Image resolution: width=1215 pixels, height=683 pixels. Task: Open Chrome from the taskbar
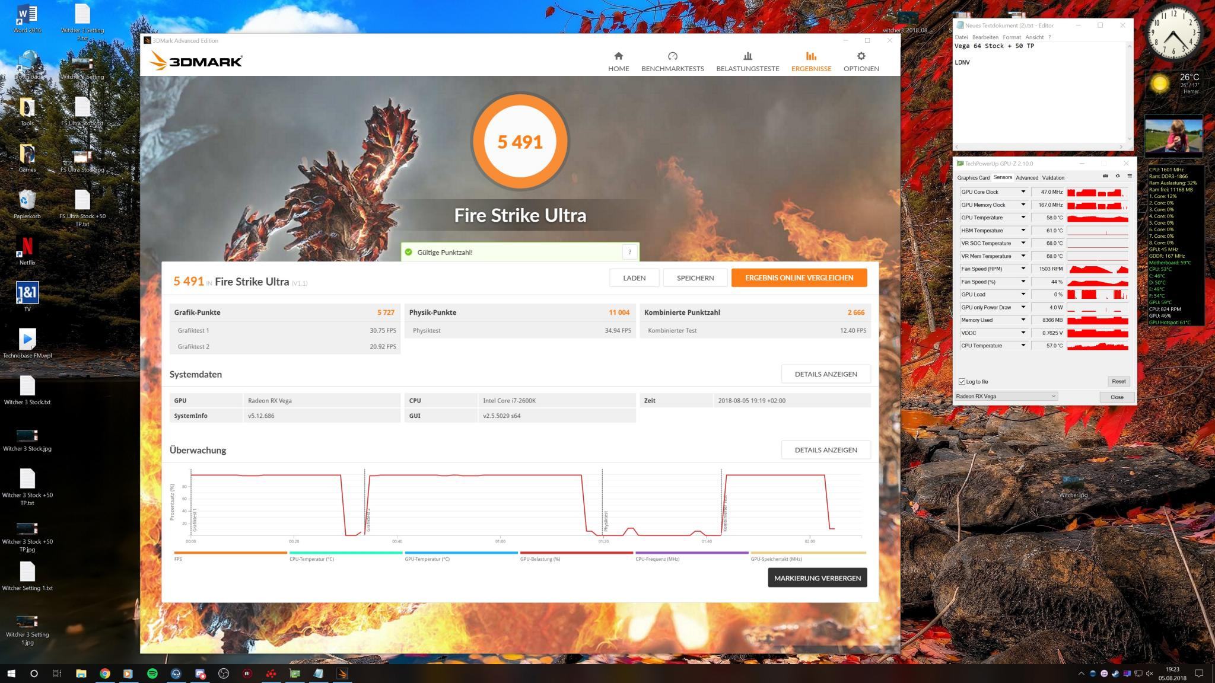(104, 673)
